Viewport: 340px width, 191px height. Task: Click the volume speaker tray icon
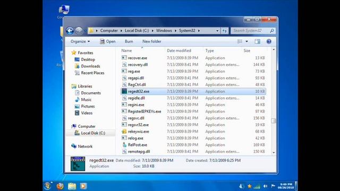click(266, 186)
